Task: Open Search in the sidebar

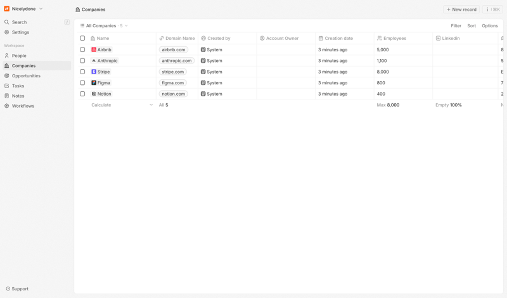Action: click(20, 22)
